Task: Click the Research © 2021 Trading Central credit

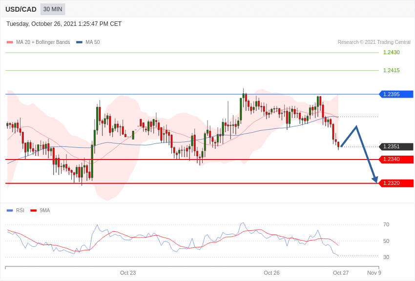Action: 374,42
